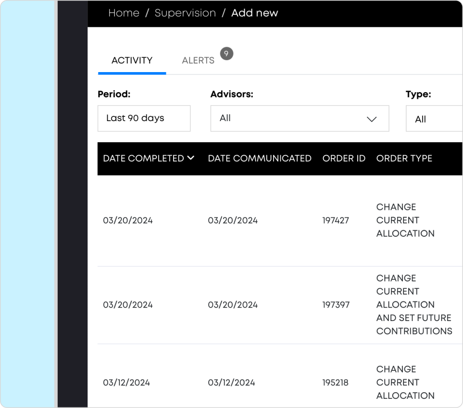Open the Advisors dropdown
This screenshot has width=463, height=408.
coord(300,118)
